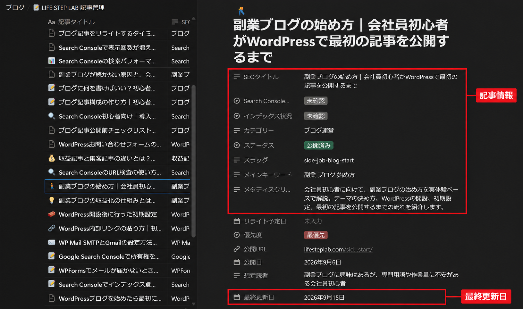The image size is (523, 309).
Task: Click the メインキーワード value 副業 ブログ 始め方
Action: point(329,175)
